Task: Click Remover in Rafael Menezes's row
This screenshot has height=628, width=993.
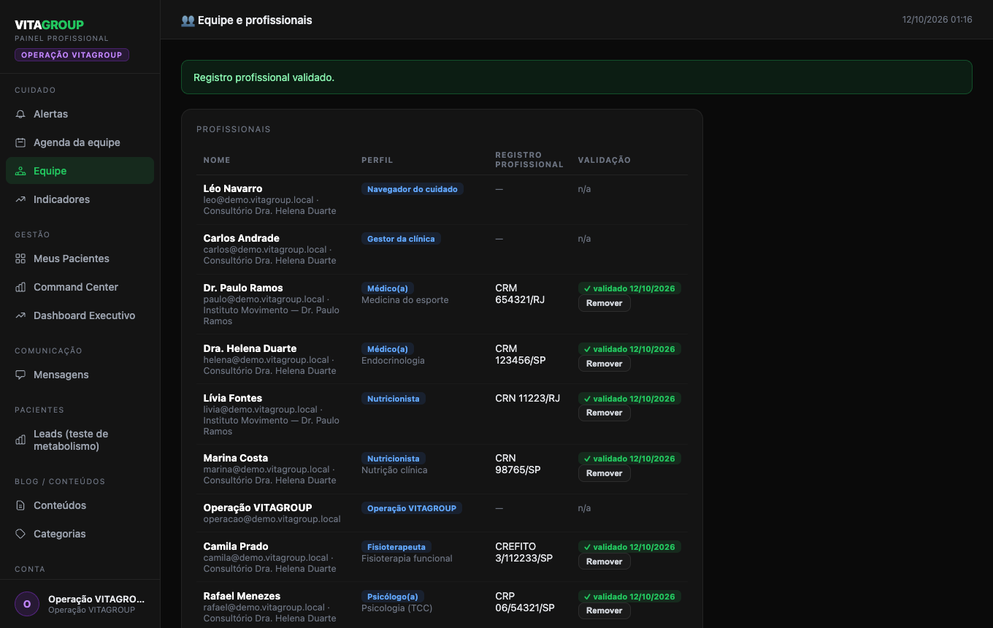Action: [x=604, y=610]
